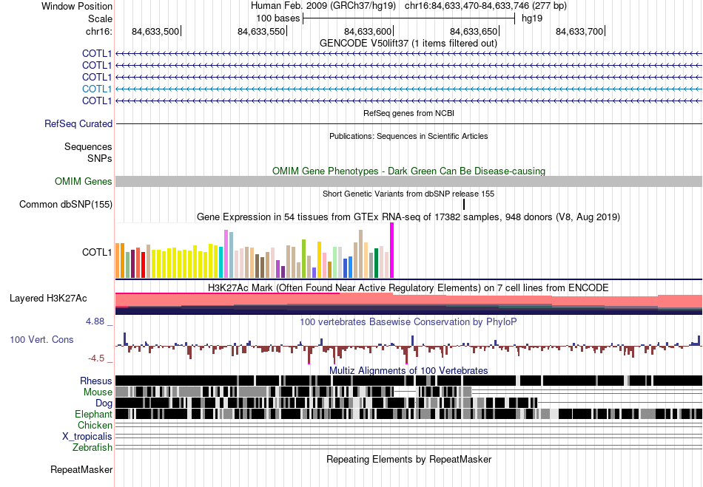
Task: Select the Dog species label
Action: click(x=104, y=403)
